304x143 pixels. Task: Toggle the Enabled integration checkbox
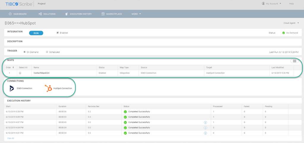pyautogui.click(x=58, y=33)
